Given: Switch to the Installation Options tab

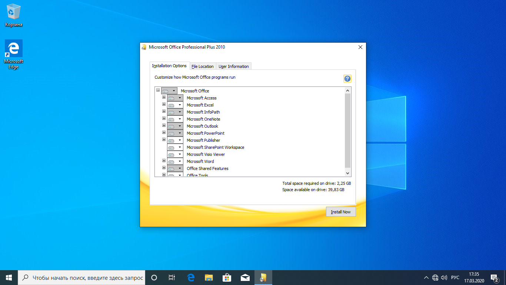Looking at the screenshot, I should (x=169, y=66).
